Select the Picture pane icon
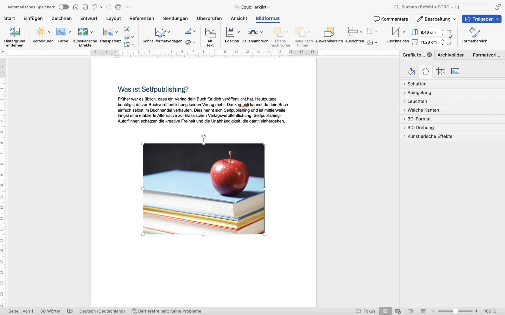Screen dimensions: 505x315 [x=455, y=71]
